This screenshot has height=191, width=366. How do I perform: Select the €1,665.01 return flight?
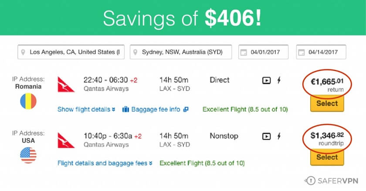click(x=327, y=103)
